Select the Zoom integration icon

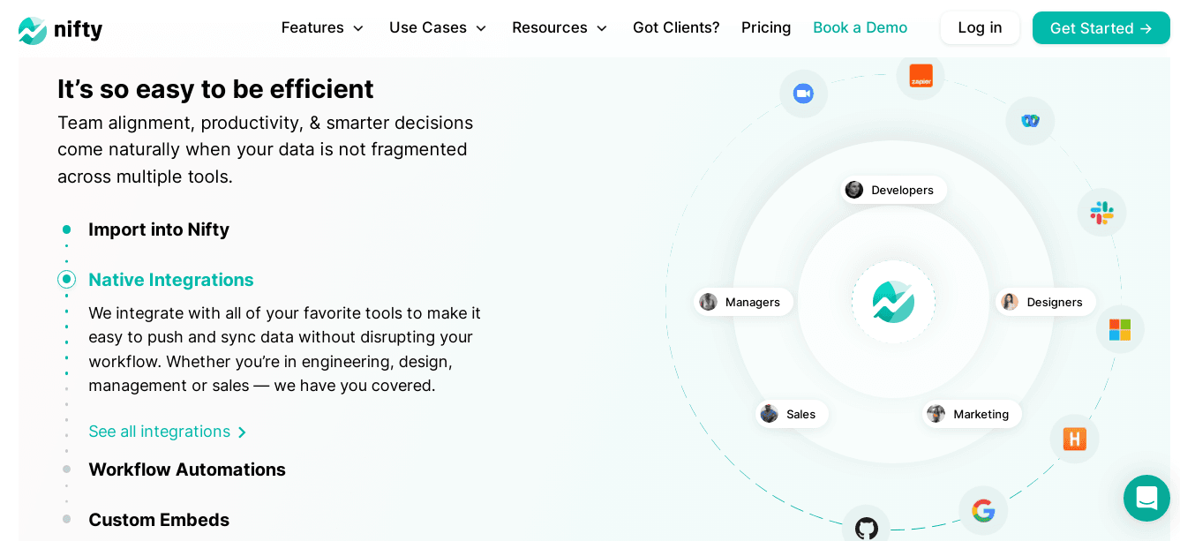[803, 93]
